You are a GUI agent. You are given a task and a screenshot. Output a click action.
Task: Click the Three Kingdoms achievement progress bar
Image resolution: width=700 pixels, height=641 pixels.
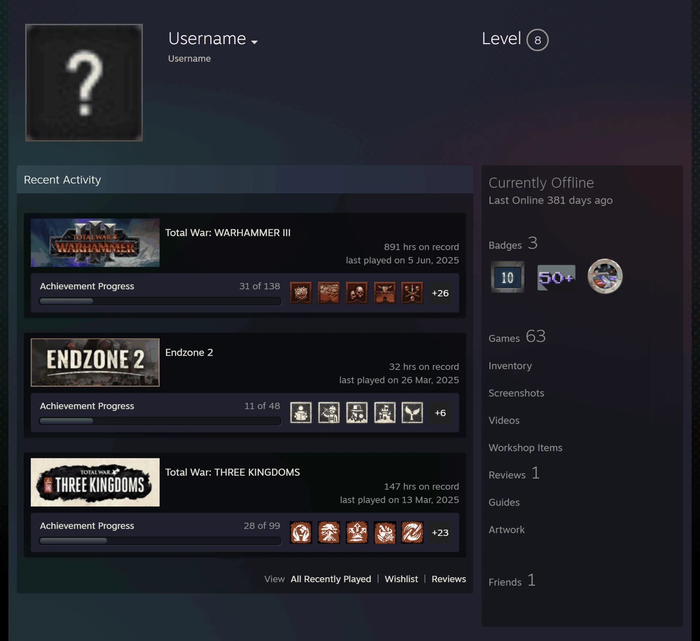click(x=160, y=541)
